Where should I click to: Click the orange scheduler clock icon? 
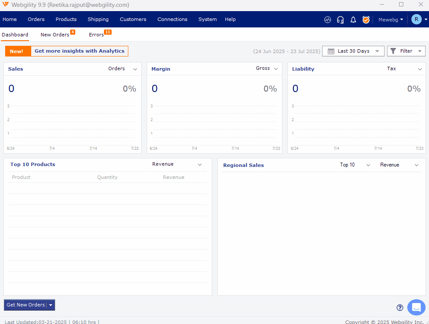pos(366,20)
